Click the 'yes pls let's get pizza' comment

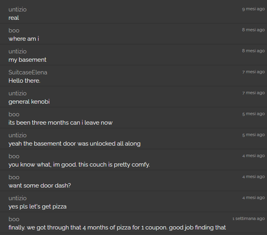(x=37, y=207)
